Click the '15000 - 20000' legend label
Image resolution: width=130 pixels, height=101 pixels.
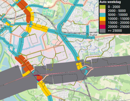119,23
